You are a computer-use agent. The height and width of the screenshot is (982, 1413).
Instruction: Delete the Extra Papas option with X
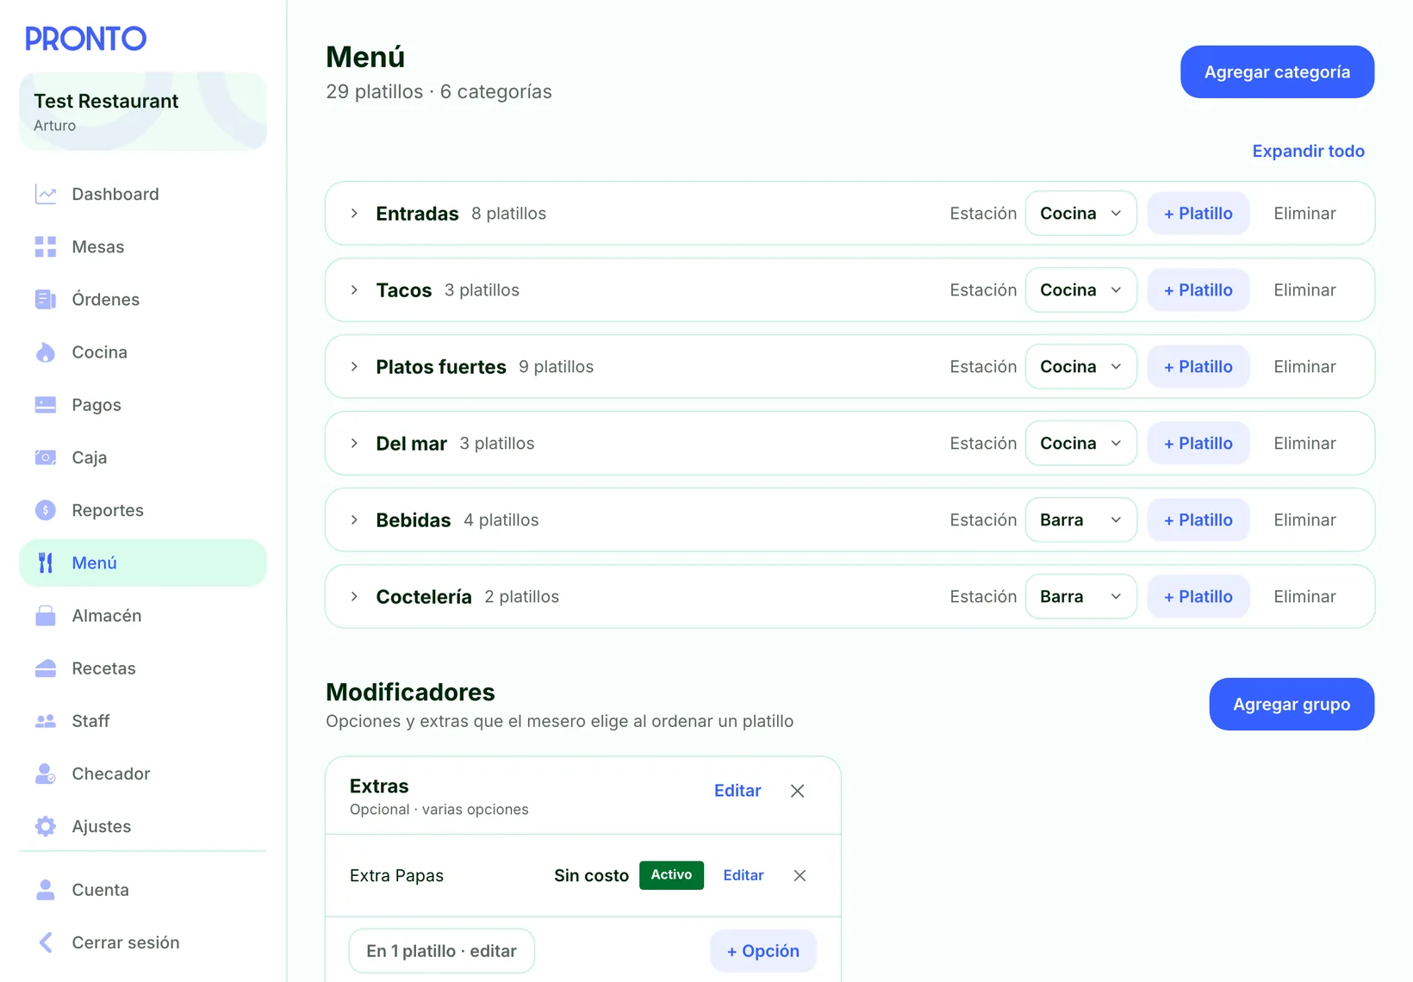(800, 875)
